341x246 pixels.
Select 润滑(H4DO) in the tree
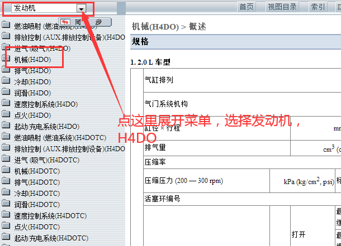pyautogui.click(x=32, y=93)
